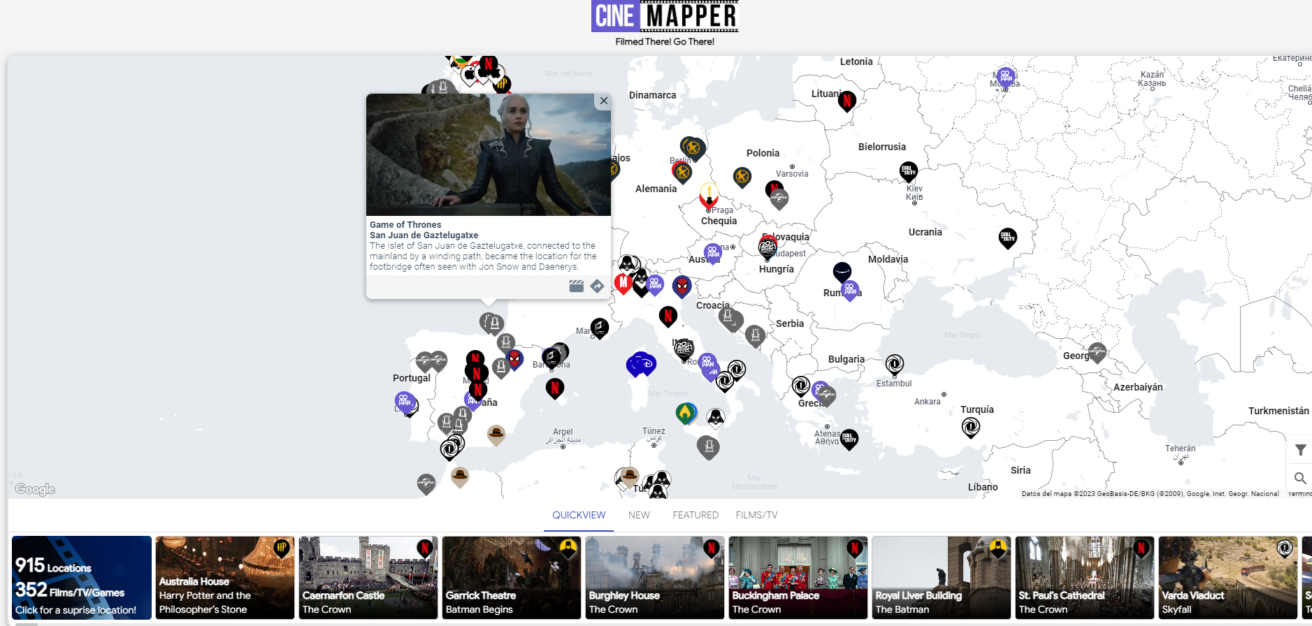The image size is (1312, 626).
Task: Switch to the FEATURED tab
Action: [695, 515]
